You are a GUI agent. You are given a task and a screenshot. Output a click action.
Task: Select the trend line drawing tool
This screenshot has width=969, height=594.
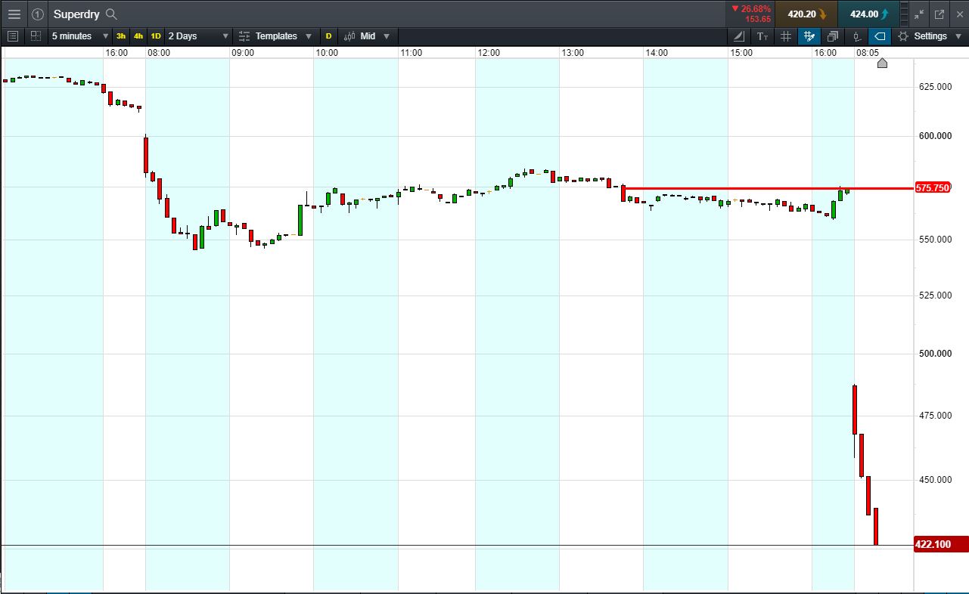[x=739, y=36]
